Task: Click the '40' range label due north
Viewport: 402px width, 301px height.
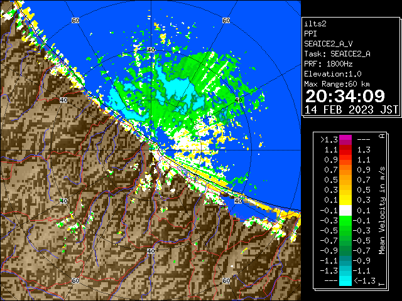Action: pos(151,50)
